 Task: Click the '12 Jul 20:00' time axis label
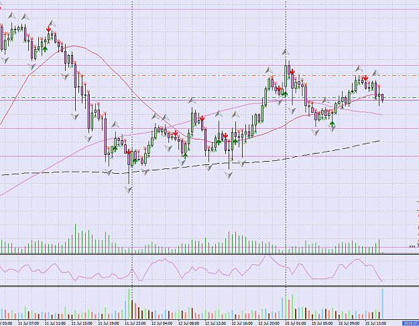269,323
